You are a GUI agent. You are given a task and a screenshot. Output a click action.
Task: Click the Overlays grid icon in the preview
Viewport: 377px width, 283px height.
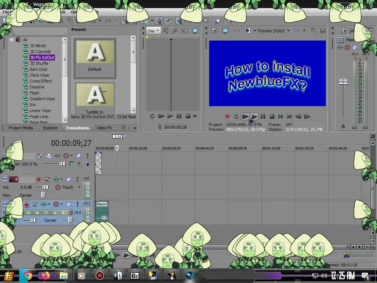click(297, 31)
